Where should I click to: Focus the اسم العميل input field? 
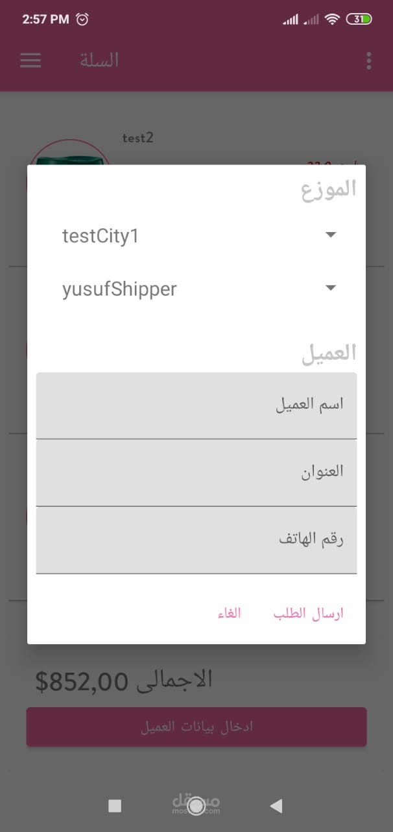[196, 406]
